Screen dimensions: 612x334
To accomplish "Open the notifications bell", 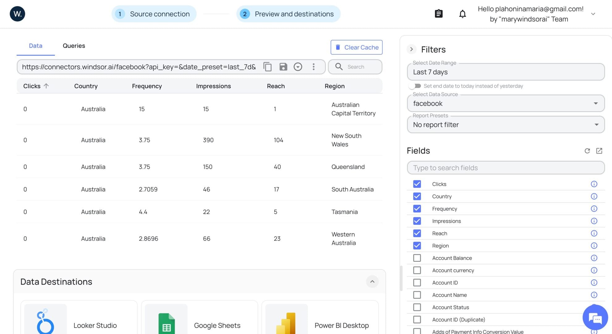I will 462,14.
